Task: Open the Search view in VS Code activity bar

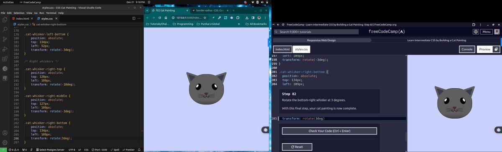Action: (5, 29)
